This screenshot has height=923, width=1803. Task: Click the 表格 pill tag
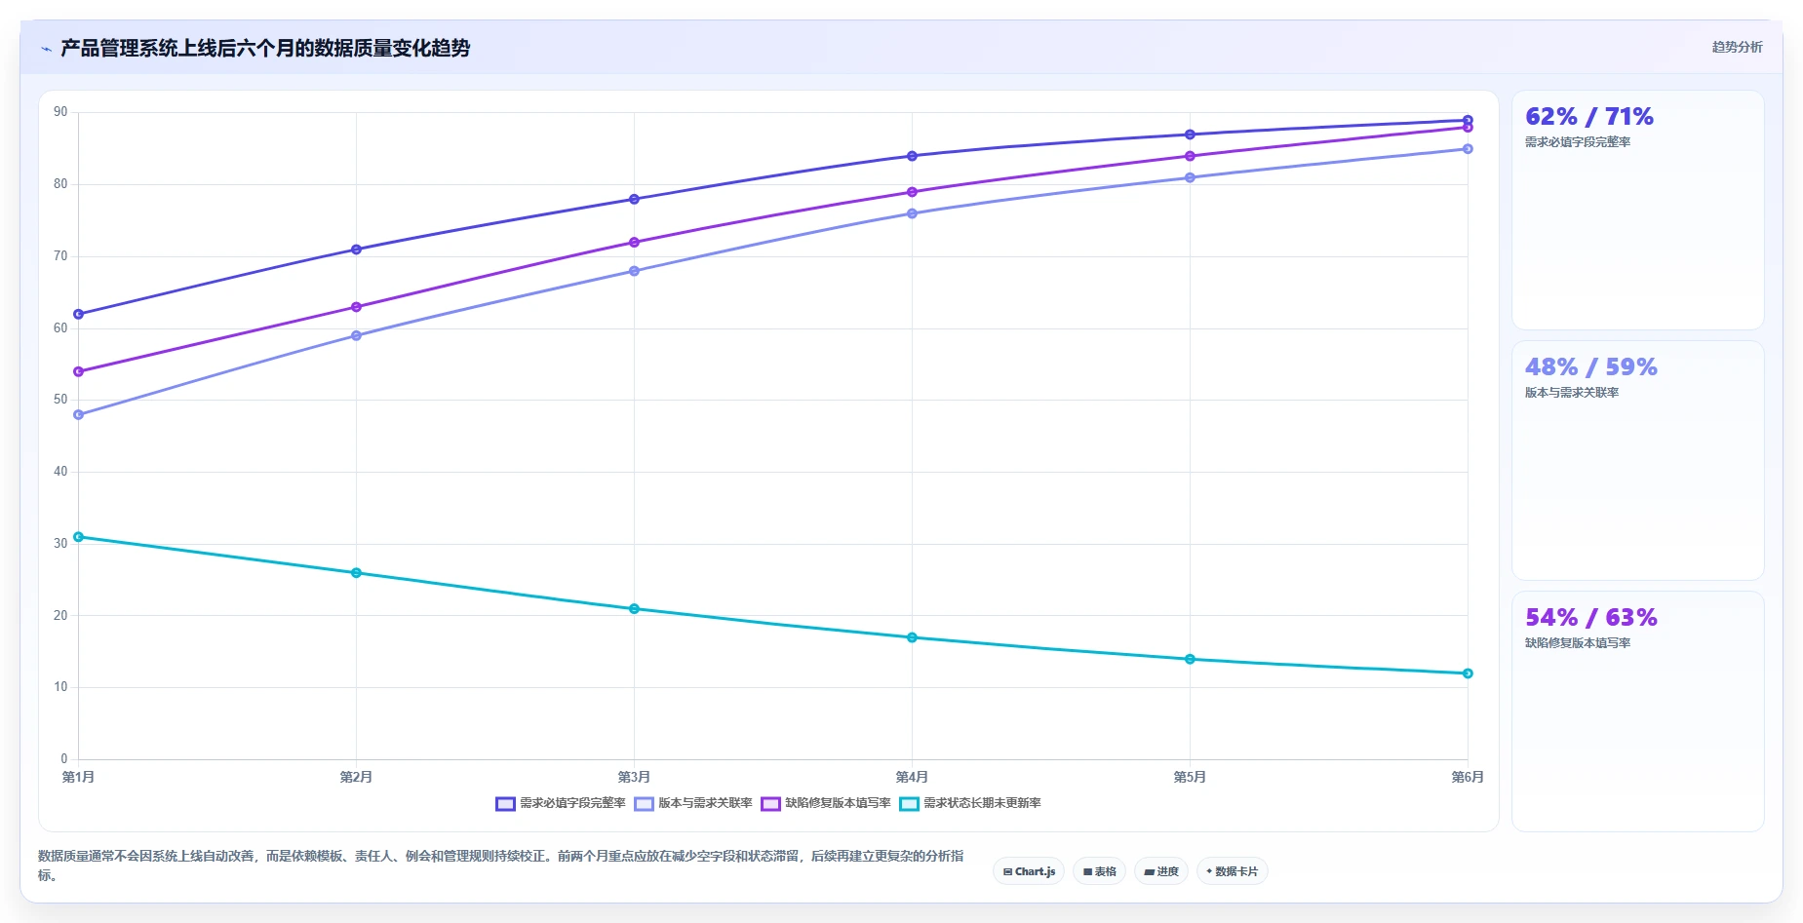[x=1099, y=871]
